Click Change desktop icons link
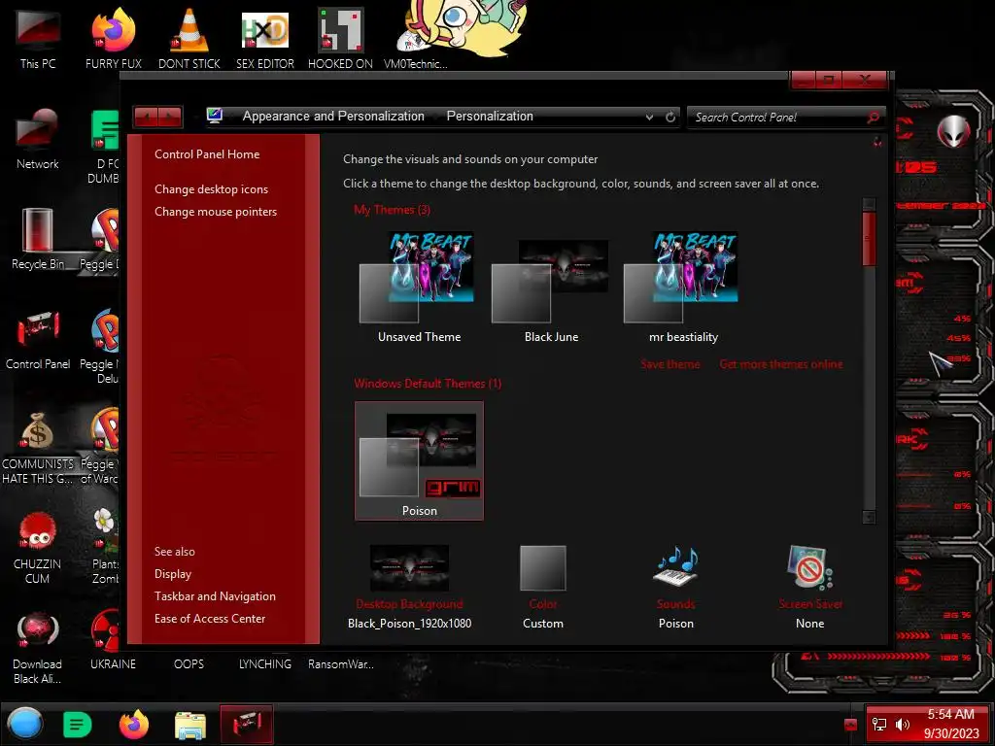995x746 pixels. (x=211, y=189)
